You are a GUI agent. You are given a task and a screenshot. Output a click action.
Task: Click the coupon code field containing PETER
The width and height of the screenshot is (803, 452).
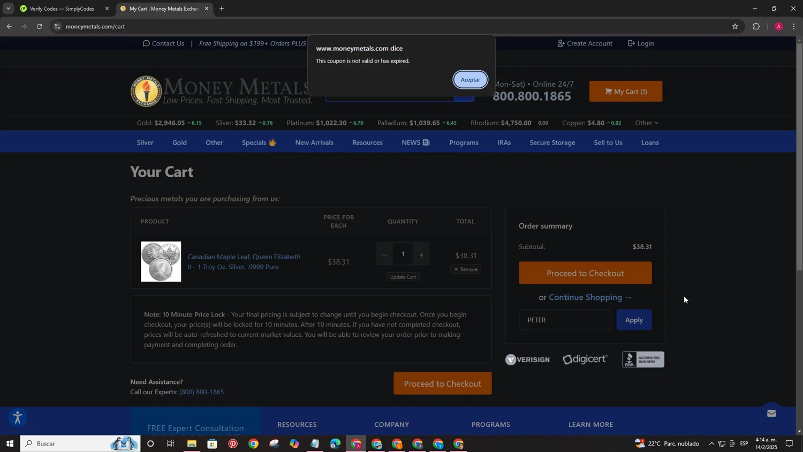[x=565, y=320]
